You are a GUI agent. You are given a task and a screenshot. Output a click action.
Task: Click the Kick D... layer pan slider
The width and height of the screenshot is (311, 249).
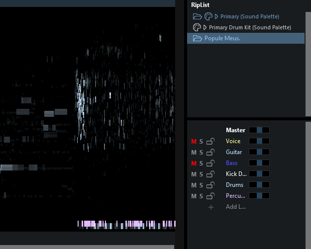coord(259,174)
